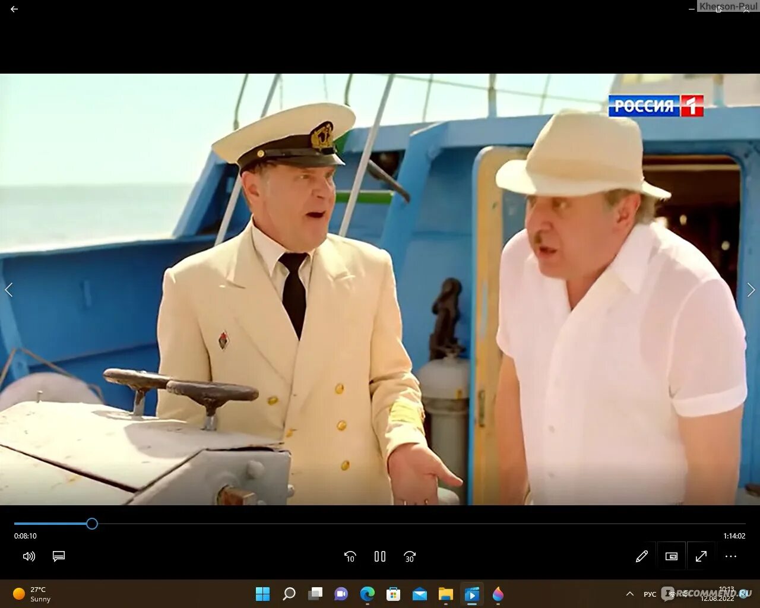Click the total duration 1:14:02
This screenshot has width=760, height=608.
[734, 536]
